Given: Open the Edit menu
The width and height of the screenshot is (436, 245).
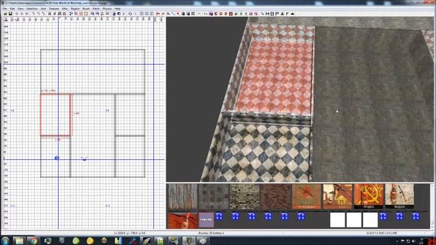Looking at the screenshot, I should [x=12, y=9].
